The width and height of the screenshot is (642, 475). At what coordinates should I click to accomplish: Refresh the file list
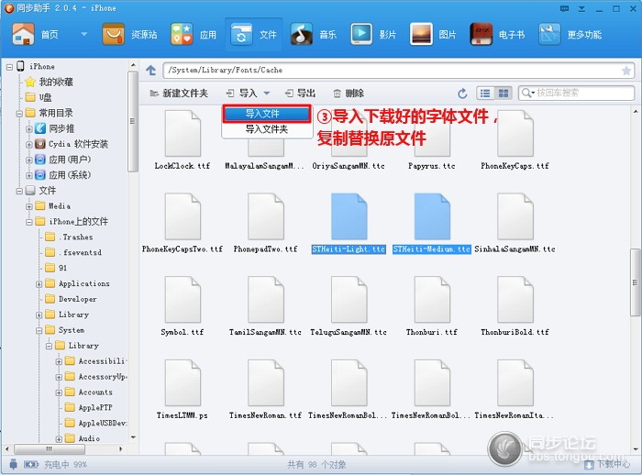click(x=462, y=94)
